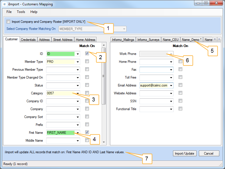Expand the Member Type dropdown
The height and width of the screenshot is (169, 225).
click(78, 62)
